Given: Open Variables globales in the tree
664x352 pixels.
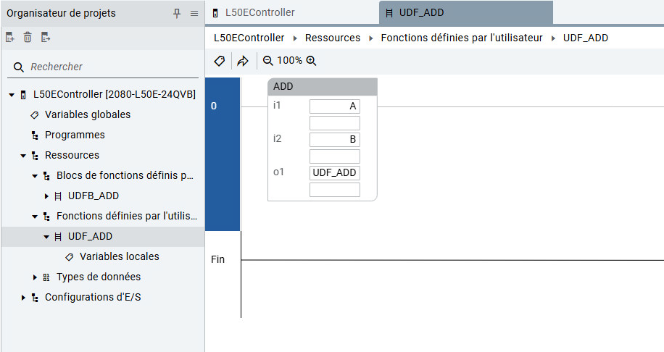Looking at the screenshot, I should coord(88,114).
